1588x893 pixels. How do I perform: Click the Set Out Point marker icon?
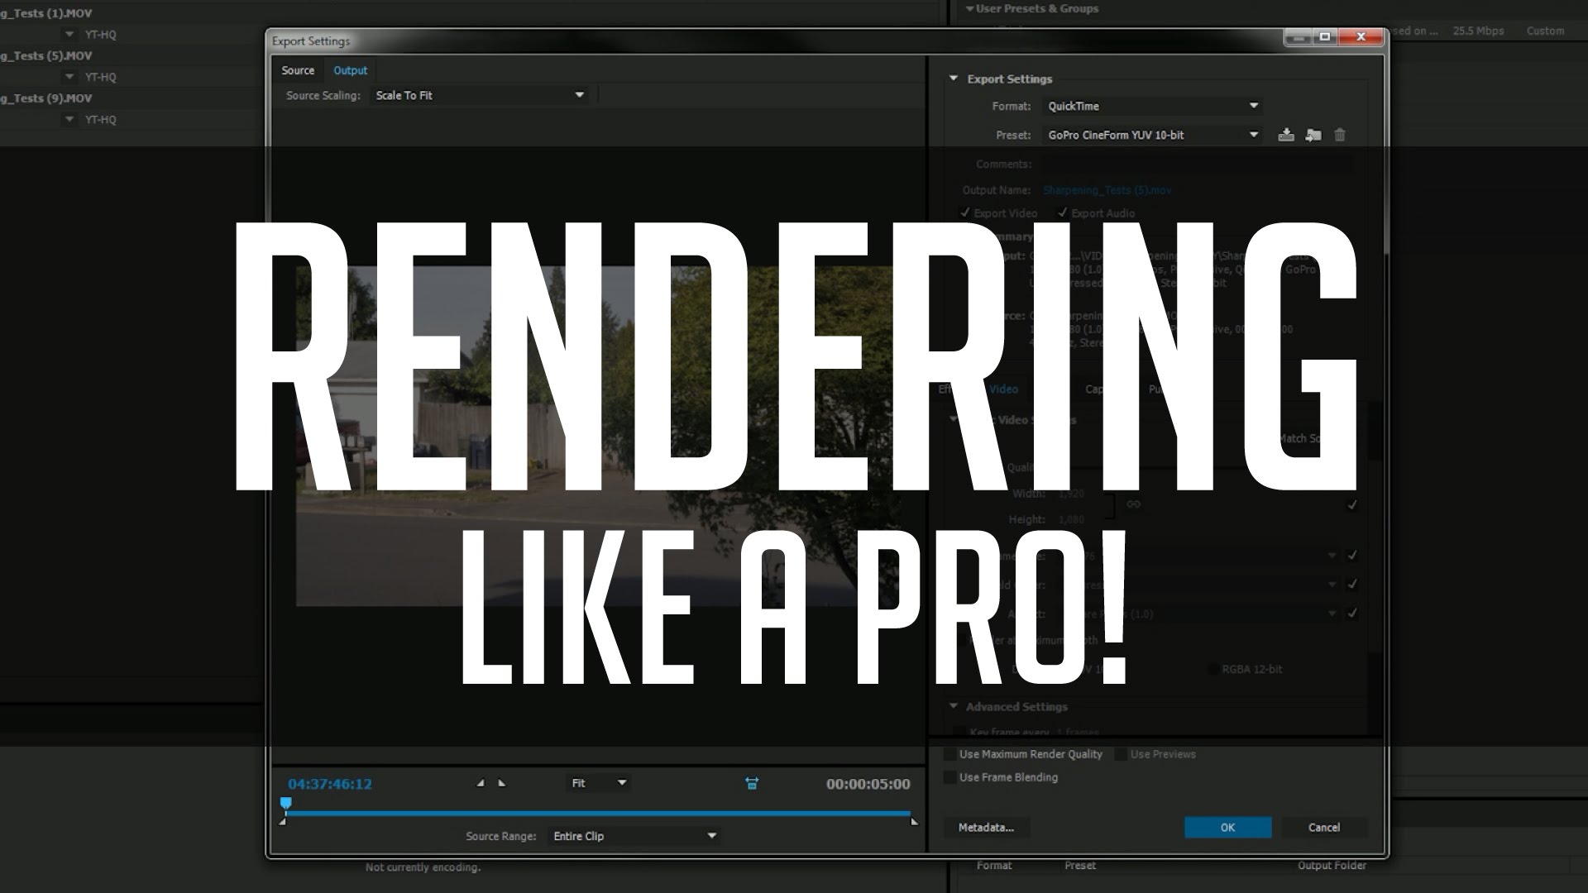pos(501,783)
